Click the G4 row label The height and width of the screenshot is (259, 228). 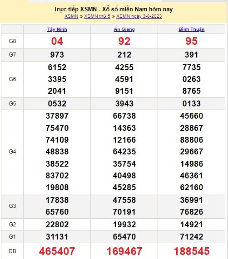[x=12, y=152]
